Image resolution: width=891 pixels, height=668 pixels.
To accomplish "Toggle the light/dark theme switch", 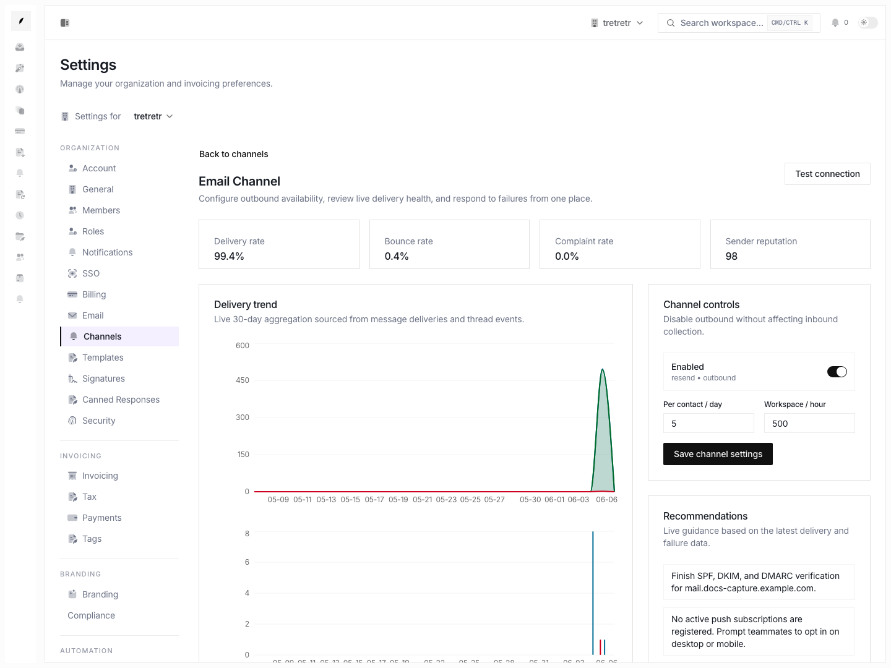I will [868, 23].
